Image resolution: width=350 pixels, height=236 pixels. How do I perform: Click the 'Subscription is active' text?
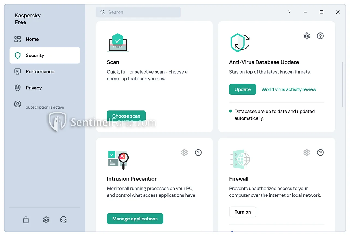click(x=45, y=107)
